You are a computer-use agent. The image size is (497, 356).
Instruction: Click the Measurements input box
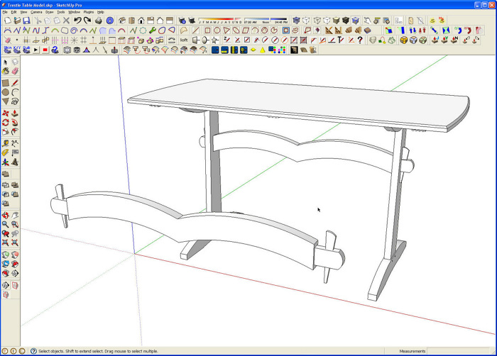(x=459, y=351)
